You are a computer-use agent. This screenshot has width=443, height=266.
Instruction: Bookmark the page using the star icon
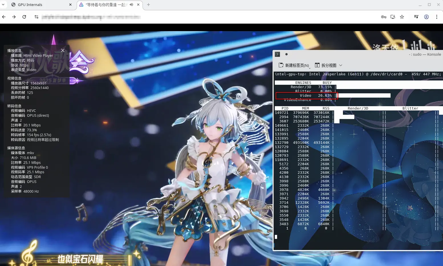[x=402, y=17]
